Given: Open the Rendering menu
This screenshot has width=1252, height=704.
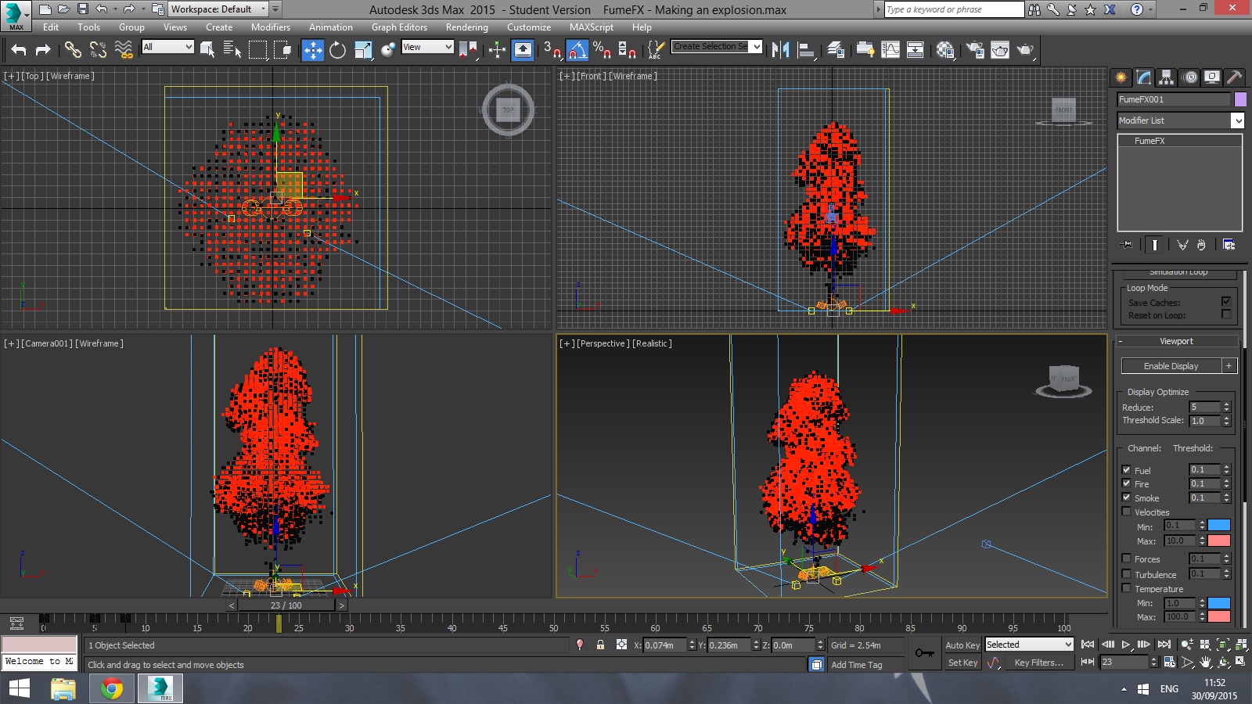Looking at the screenshot, I should click(x=467, y=27).
